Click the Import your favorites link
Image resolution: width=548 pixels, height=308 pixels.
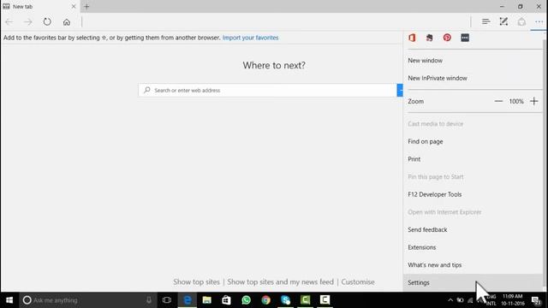[250, 38]
